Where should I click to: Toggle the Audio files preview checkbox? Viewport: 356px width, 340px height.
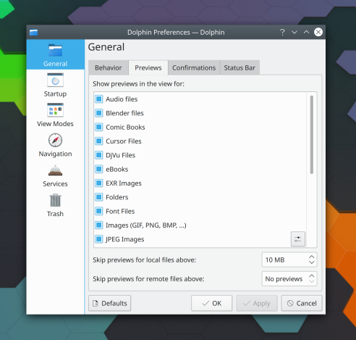point(98,99)
